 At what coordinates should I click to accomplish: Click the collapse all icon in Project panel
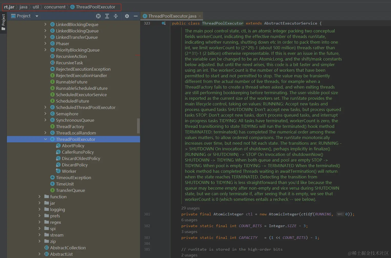(116, 16)
